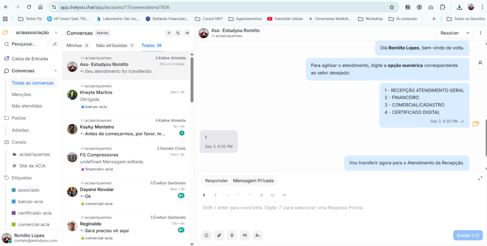Toggle bulleted list in the editor
487x246 pixels.
(x=261, y=195)
